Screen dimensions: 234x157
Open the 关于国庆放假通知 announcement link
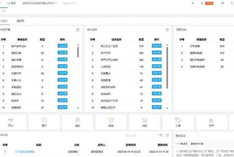click(x=25, y=152)
